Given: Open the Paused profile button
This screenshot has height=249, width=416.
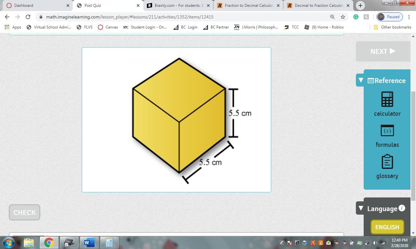Looking at the screenshot, I should pos(389,17).
